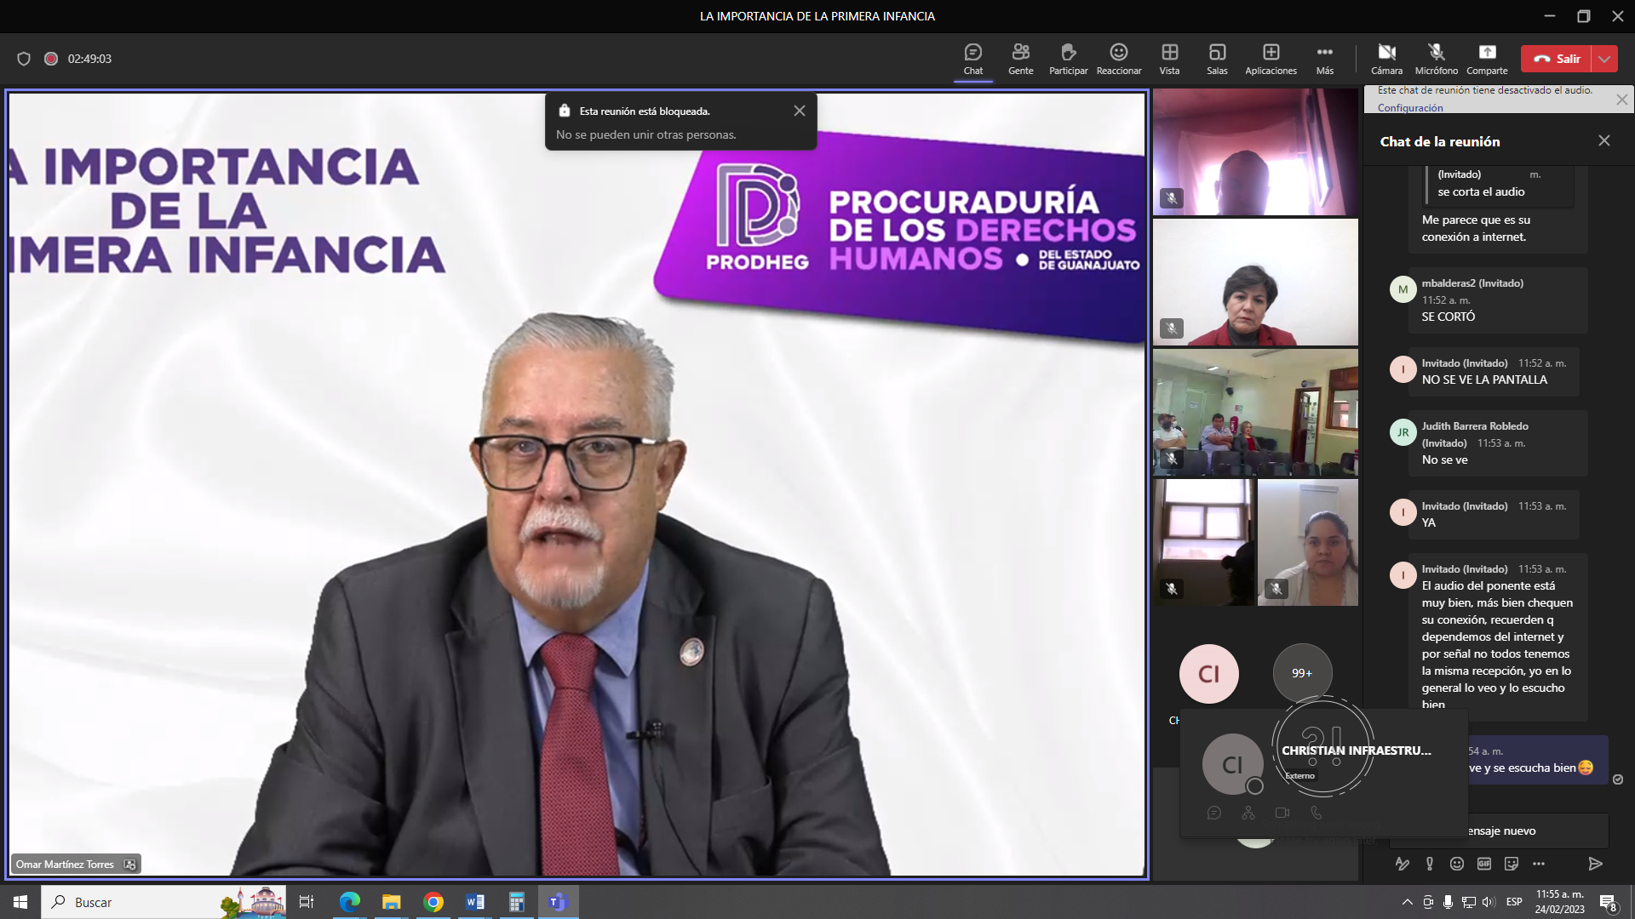This screenshot has width=1635, height=919.
Task: Open the Más options menu
Action: point(1324,59)
